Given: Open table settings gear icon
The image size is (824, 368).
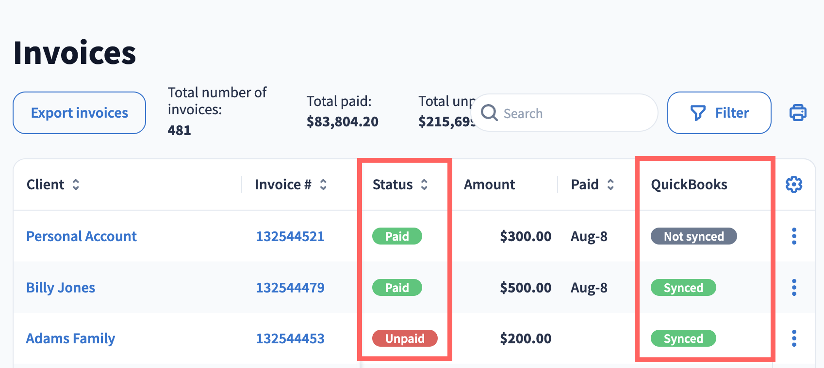Looking at the screenshot, I should coord(794,184).
